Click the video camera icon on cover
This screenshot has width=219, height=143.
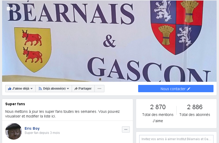10,9
